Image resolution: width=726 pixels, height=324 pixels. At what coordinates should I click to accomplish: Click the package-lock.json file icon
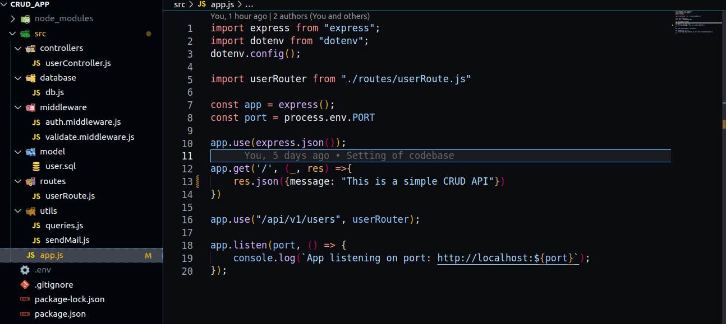coord(25,299)
